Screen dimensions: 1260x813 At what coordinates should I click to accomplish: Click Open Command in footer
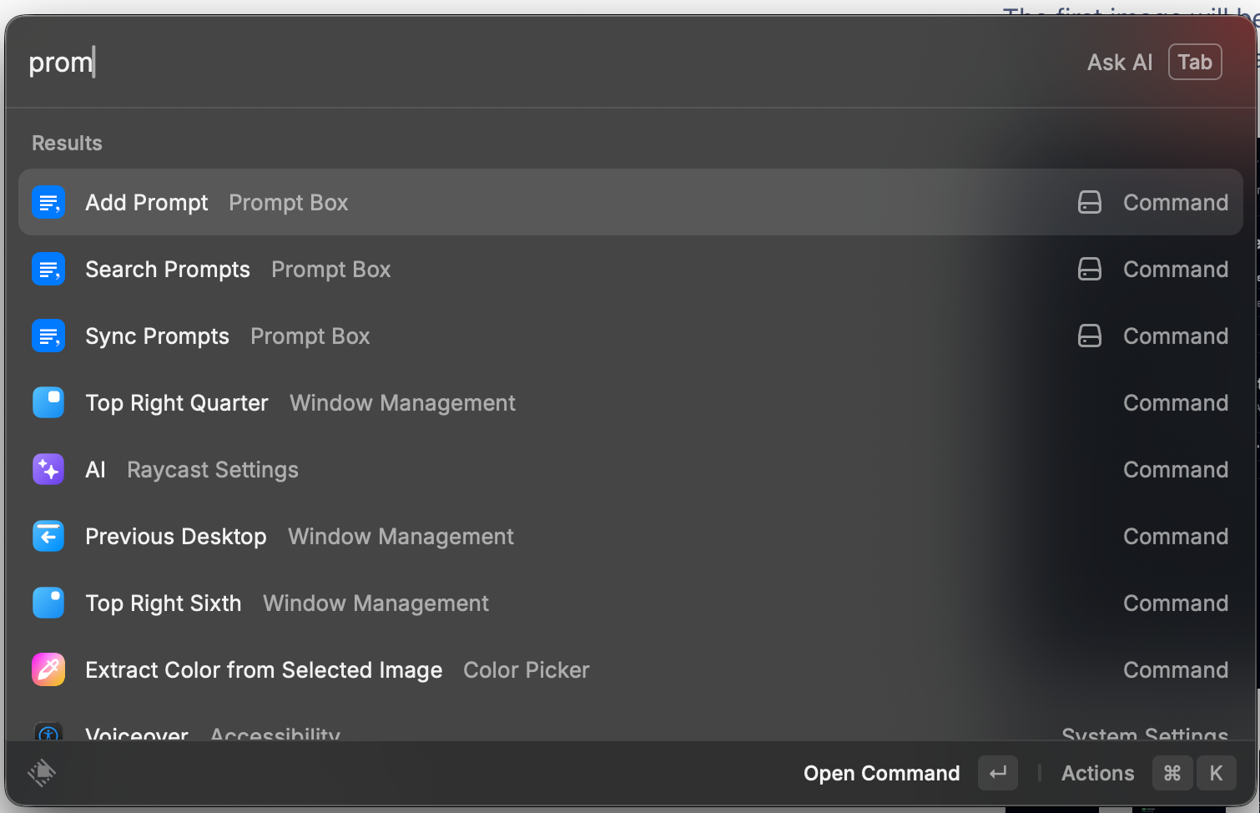pyautogui.click(x=881, y=774)
